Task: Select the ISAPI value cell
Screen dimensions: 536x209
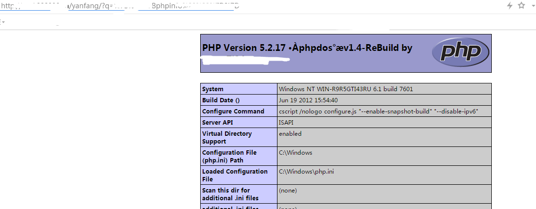Action: [x=384, y=122]
